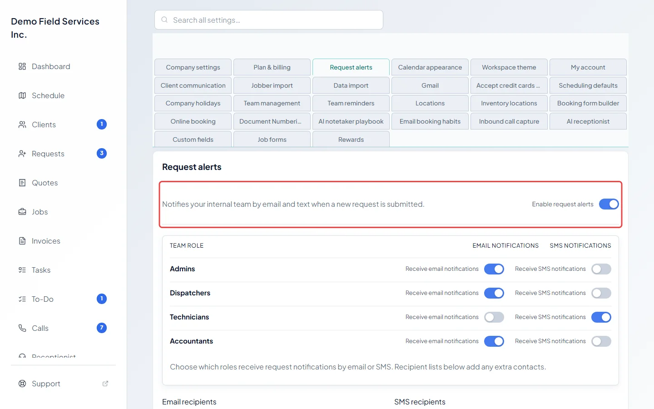Open the Inventory locations tab
Image resolution: width=654 pixels, height=409 pixels.
[509, 103]
